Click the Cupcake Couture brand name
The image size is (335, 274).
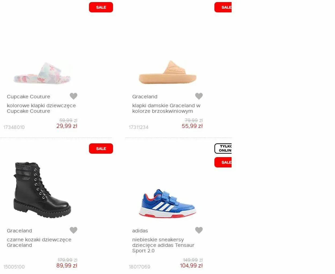click(x=28, y=97)
